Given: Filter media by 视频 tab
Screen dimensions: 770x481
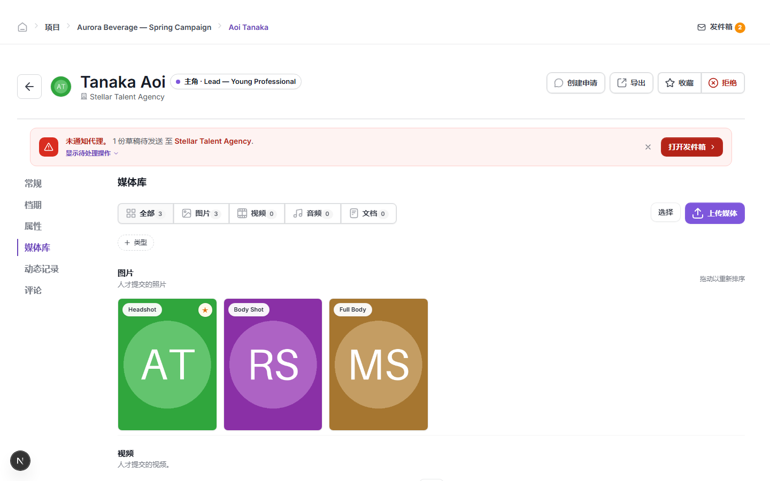Looking at the screenshot, I should tap(257, 213).
